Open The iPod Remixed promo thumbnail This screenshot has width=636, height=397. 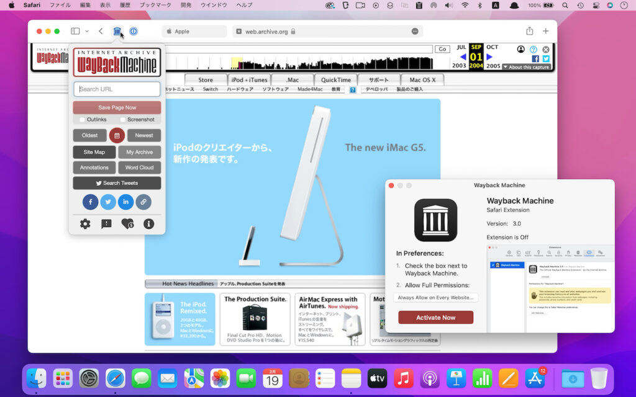click(x=179, y=319)
